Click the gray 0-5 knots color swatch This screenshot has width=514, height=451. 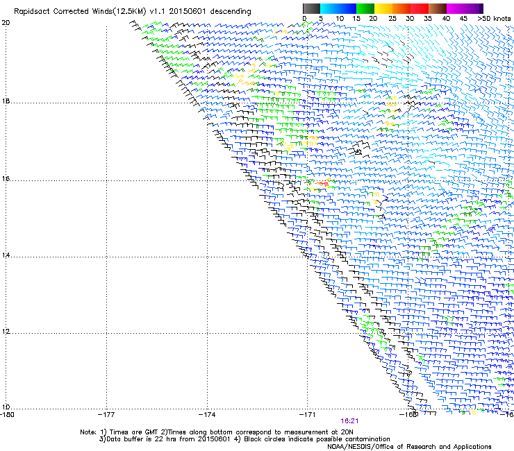point(311,8)
